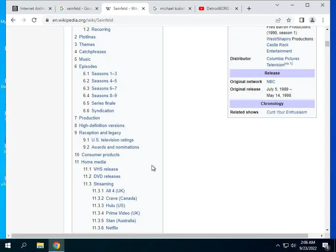Open High-definition versions link
336x252 pixels.
coord(102,125)
